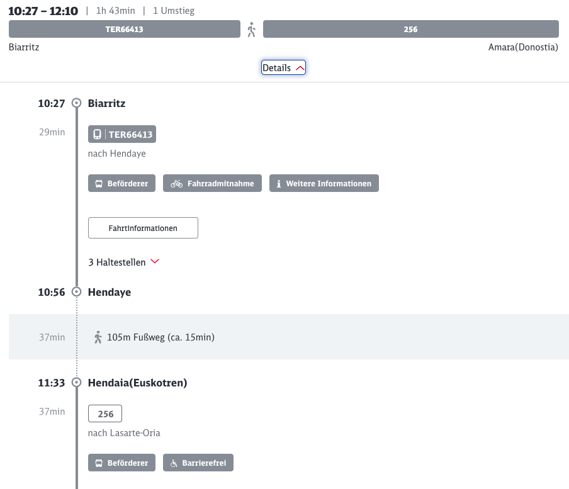Select the Hendaia(Euskotren) timeline marker
Screen dimensions: 569x489
pyautogui.click(x=77, y=383)
